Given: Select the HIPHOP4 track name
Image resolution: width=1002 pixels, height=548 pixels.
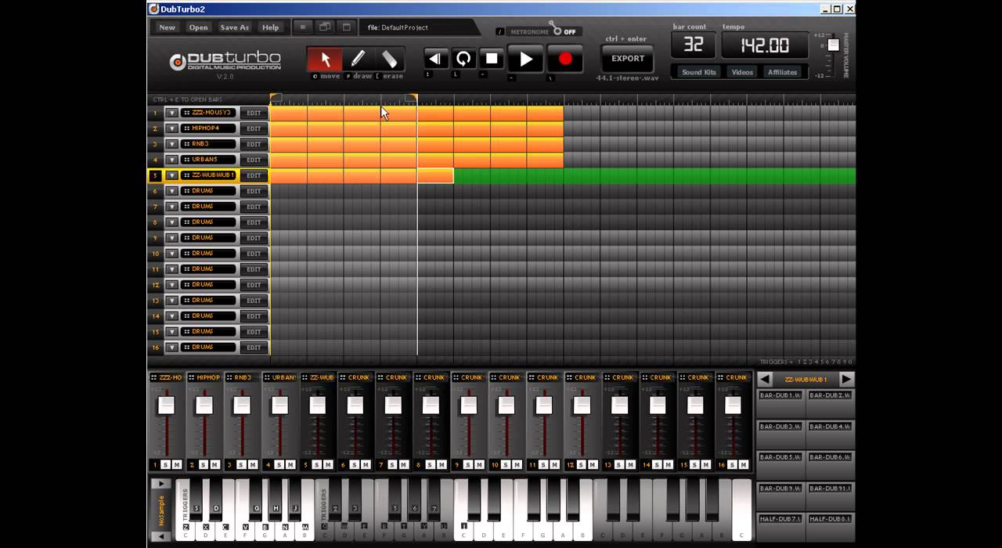Looking at the screenshot, I should pos(208,128).
